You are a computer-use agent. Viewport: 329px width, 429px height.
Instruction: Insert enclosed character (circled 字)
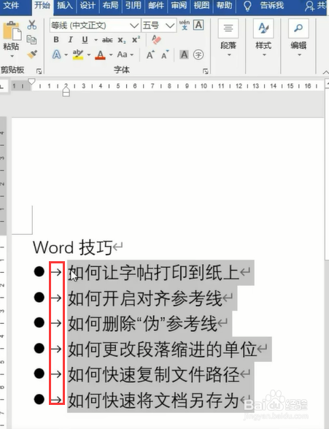[198, 55]
